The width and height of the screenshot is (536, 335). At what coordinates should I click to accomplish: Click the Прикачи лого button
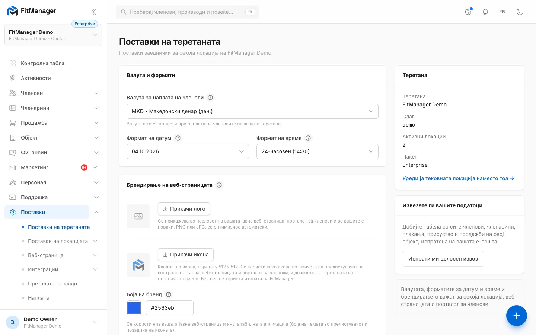coord(184,209)
